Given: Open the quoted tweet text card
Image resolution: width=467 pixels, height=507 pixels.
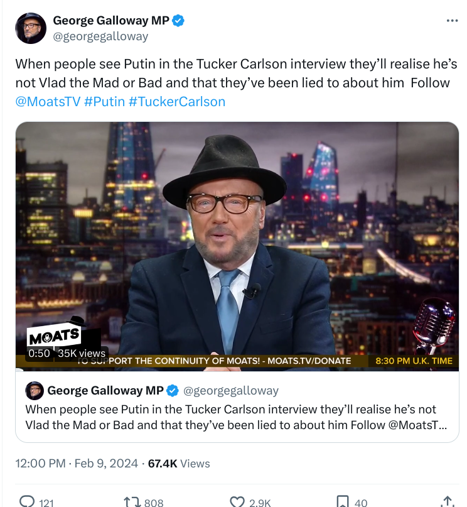Looking at the screenshot, I should pos(237,406).
